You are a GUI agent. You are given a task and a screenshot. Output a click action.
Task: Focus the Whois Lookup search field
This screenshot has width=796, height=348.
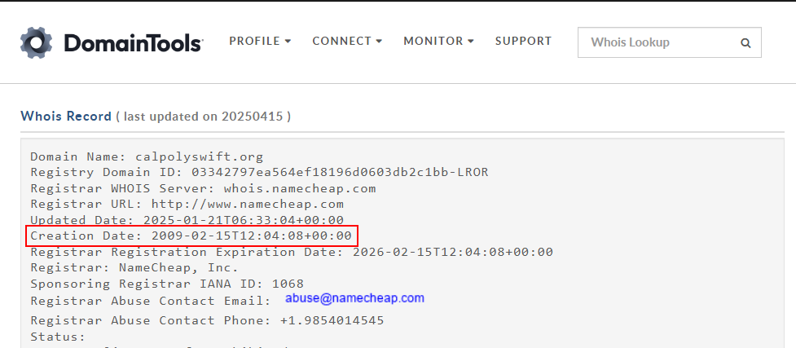(x=669, y=42)
